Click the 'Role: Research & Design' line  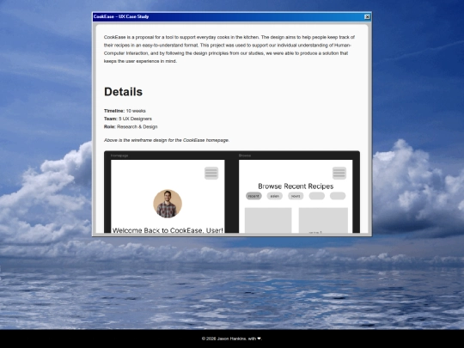(131, 127)
